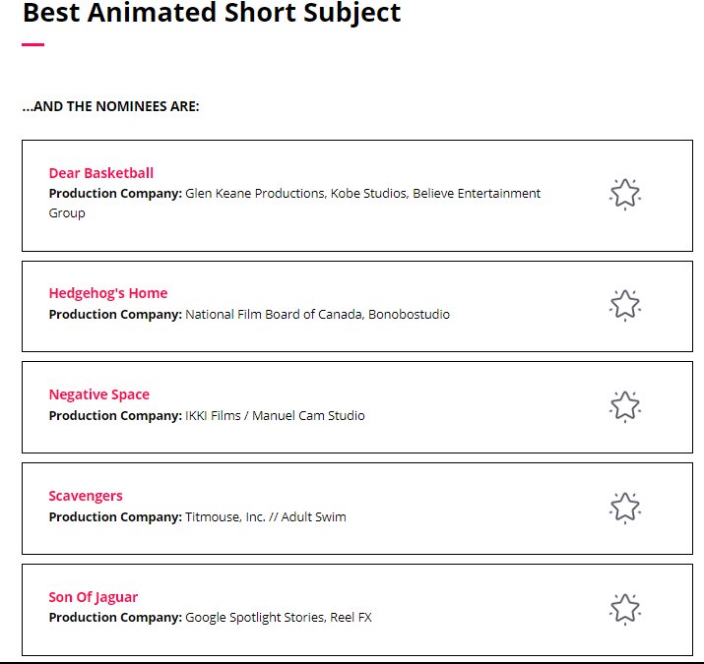Screen dimensions: 704x664
Task: Click the Titmouse, Inc. // Adult Swim text
Action: pos(266,517)
